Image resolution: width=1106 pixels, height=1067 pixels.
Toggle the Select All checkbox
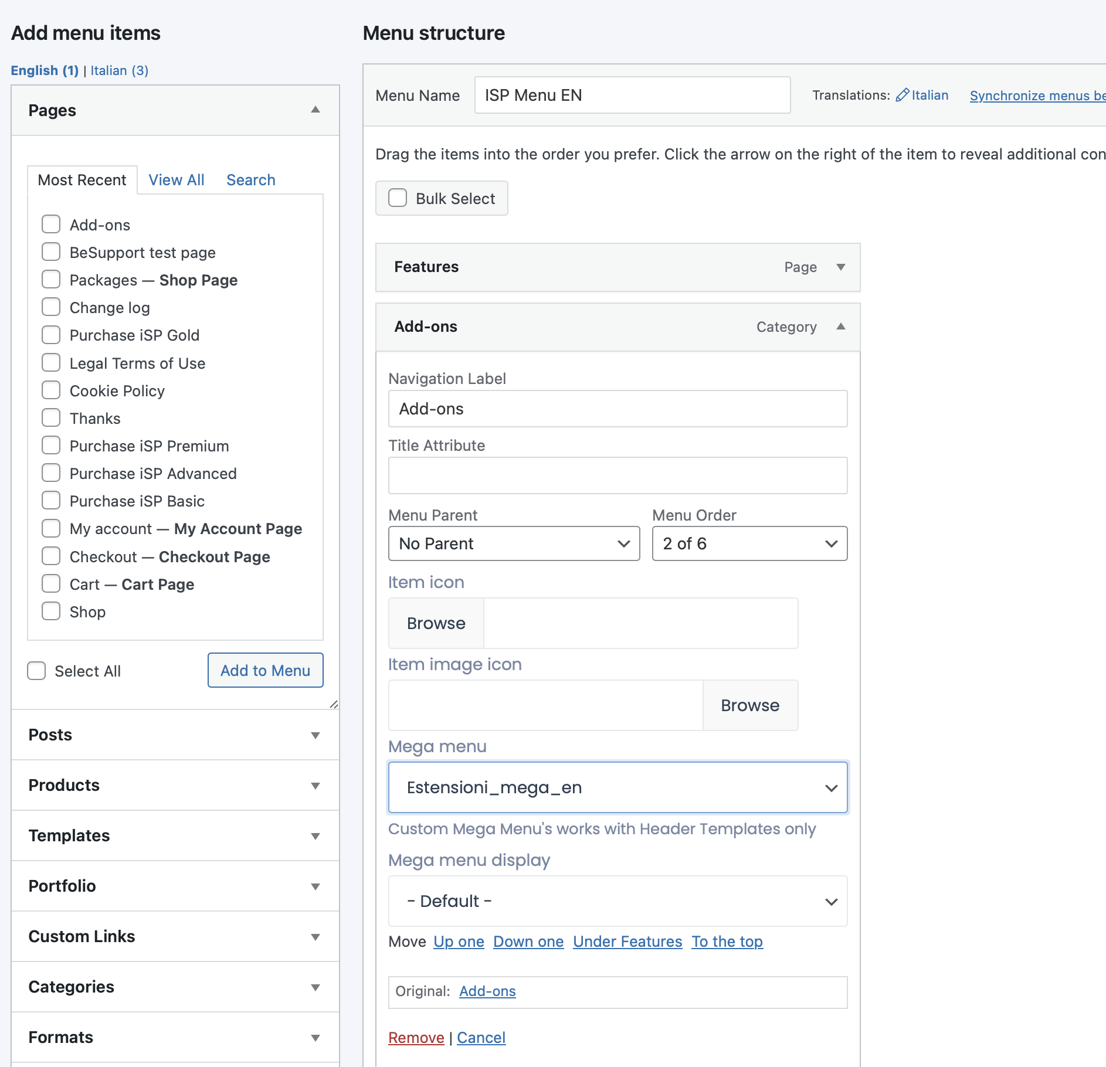click(x=36, y=671)
